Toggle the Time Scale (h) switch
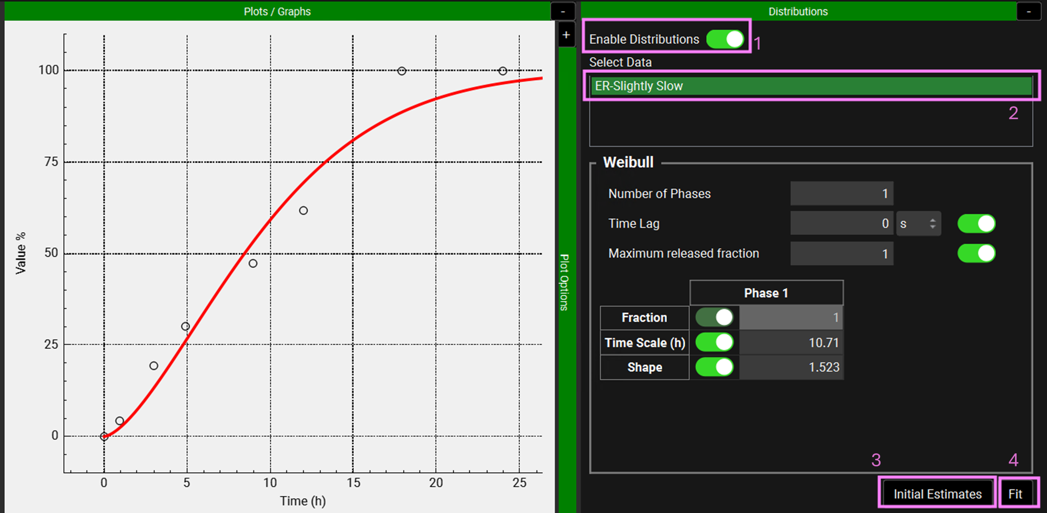This screenshot has width=1047, height=513. (715, 343)
